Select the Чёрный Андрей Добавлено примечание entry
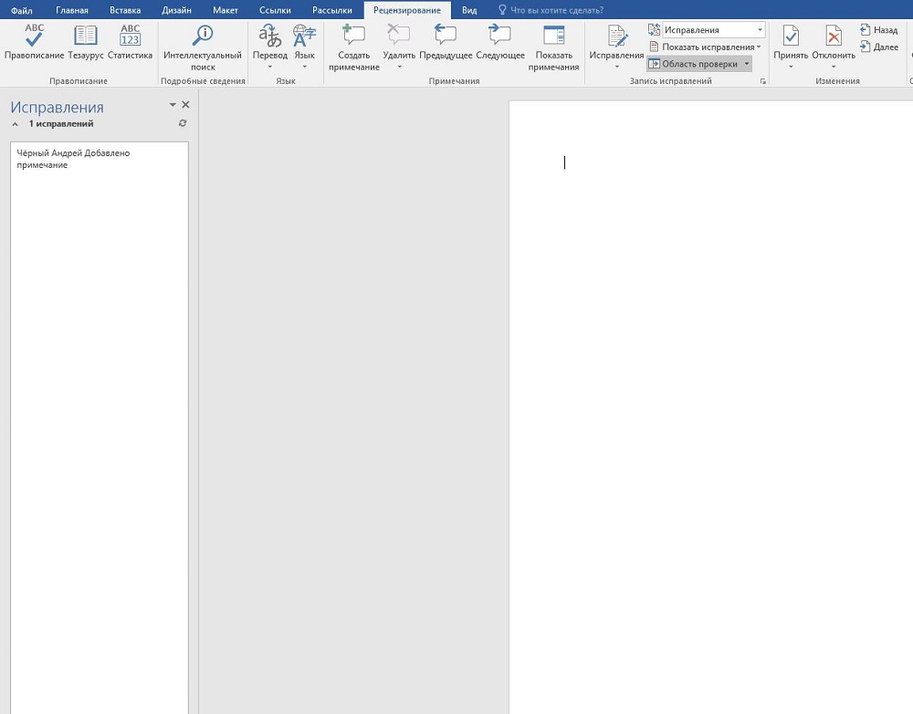Screen dimensions: 913x714 coord(73,159)
